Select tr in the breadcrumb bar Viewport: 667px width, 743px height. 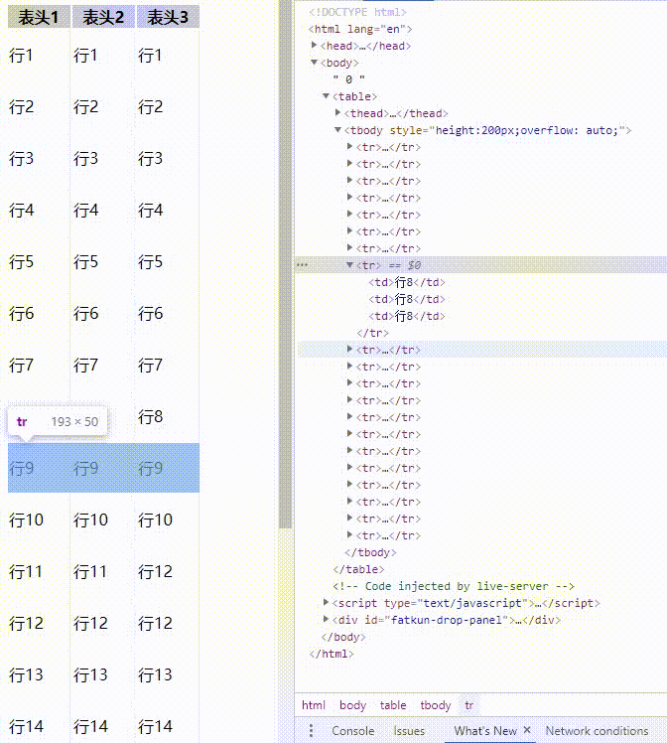tap(469, 705)
